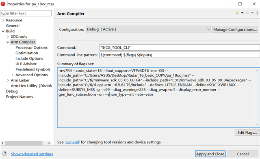Open the 'General' settings link
This screenshot has height=159, width=260.
72,142
